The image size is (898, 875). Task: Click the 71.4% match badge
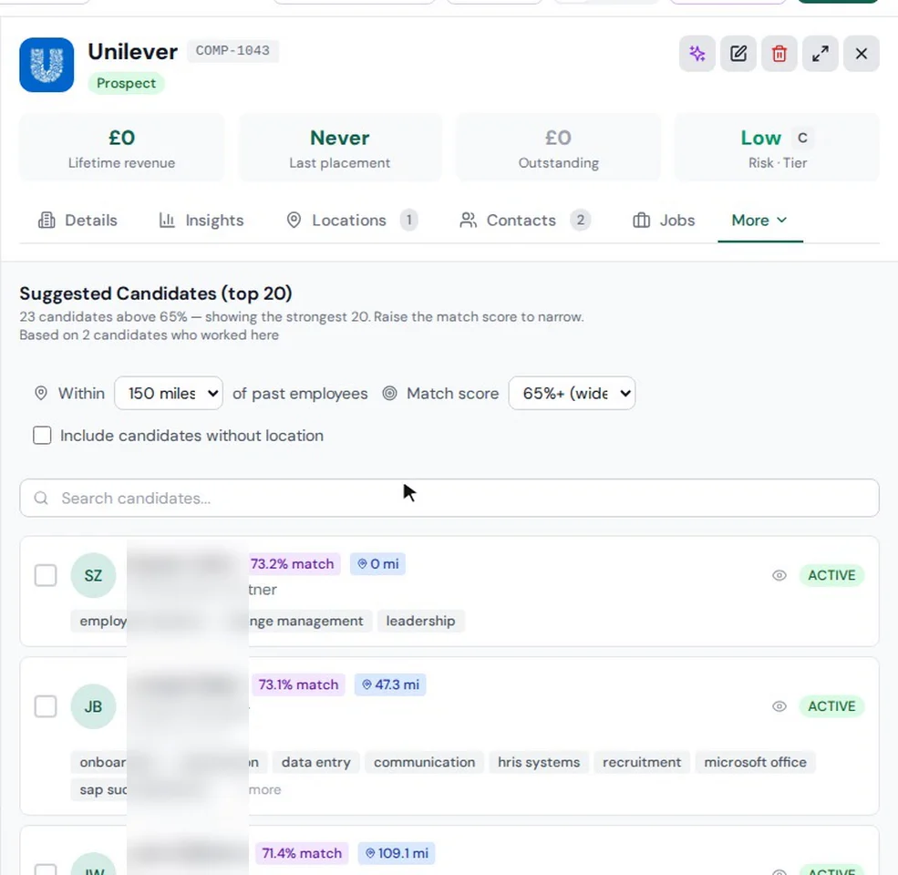coord(302,853)
